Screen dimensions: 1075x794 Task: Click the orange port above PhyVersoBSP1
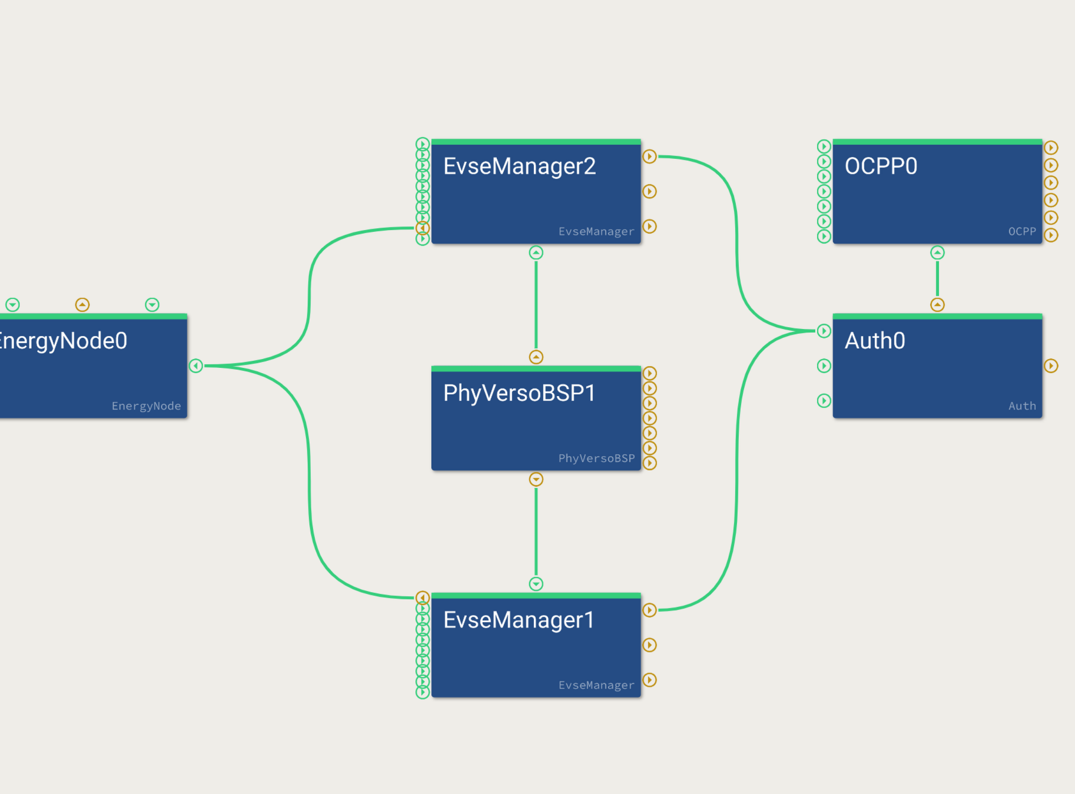point(536,357)
